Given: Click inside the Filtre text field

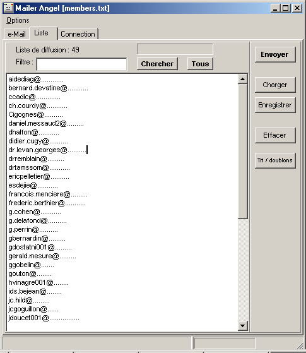Looking at the screenshot, I should click(x=81, y=64).
